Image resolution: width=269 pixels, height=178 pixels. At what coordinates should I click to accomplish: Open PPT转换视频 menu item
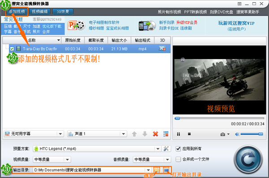pos(195,12)
